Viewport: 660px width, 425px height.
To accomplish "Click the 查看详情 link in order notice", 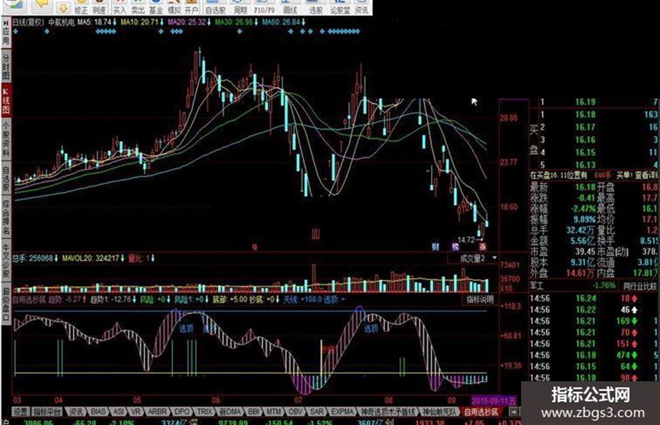I will pyautogui.click(x=647, y=175).
